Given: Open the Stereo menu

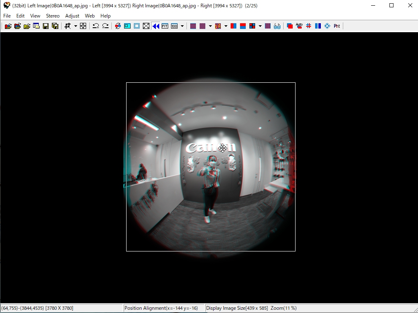Looking at the screenshot, I should tap(53, 16).
